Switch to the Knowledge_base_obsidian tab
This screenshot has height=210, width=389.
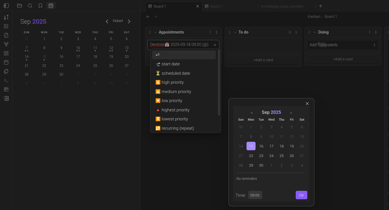tap(282, 6)
